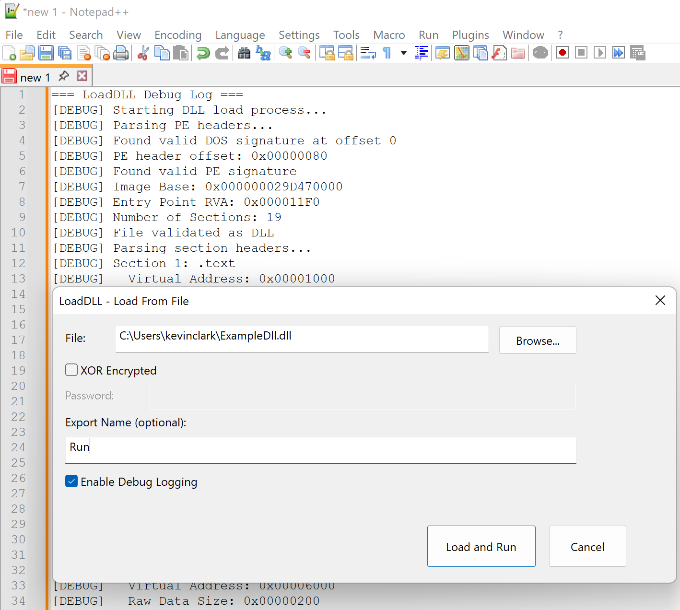
Task: Open the pilcrow visibility dropdown arrow
Action: pyautogui.click(x=403, y=53)
